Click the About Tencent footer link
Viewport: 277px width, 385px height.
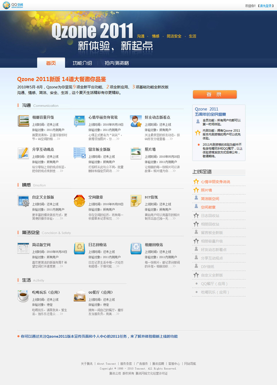click(107, 364)
